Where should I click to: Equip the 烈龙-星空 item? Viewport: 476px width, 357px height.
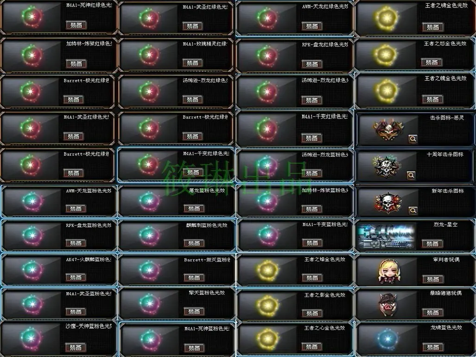tap(432, 243)
